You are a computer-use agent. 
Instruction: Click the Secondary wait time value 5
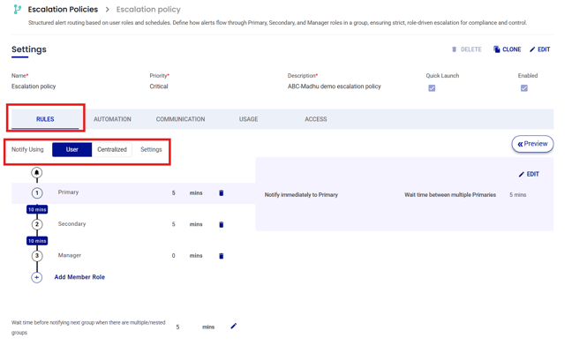point(174,224)
